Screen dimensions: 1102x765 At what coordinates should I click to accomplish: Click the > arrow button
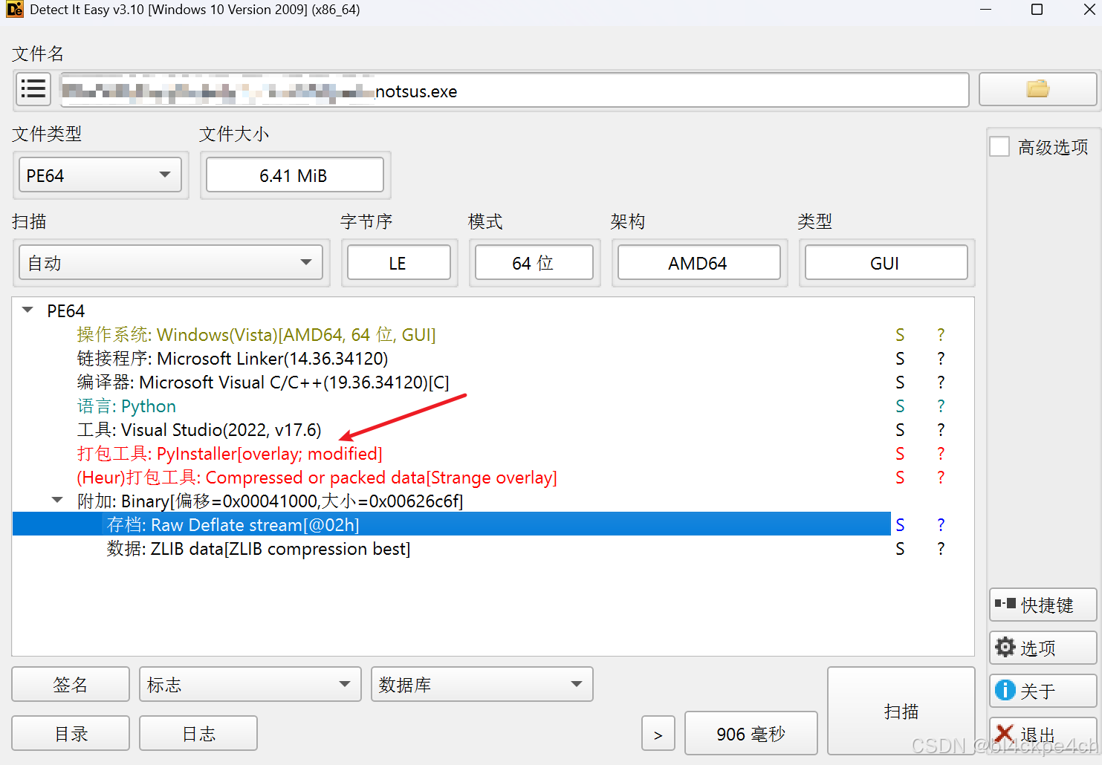click(x=658, y=734)
